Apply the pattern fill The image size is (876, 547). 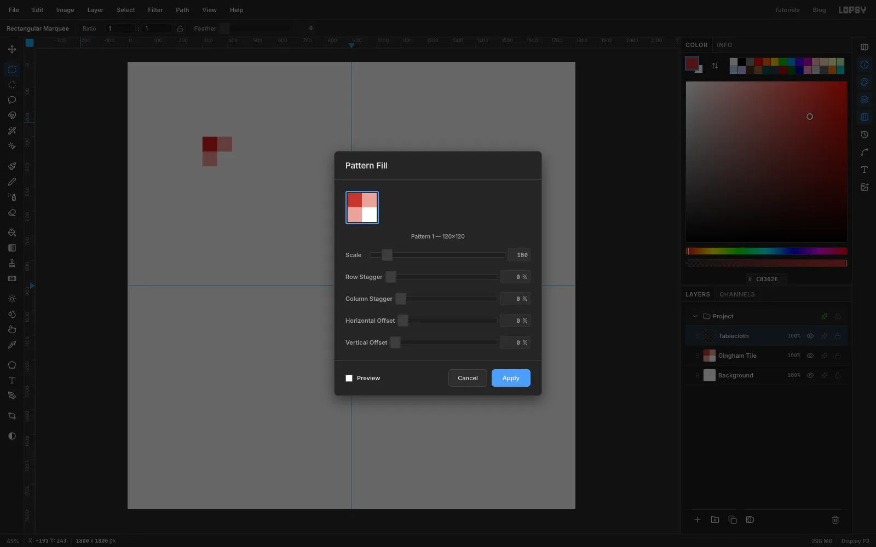pos(511,378)
